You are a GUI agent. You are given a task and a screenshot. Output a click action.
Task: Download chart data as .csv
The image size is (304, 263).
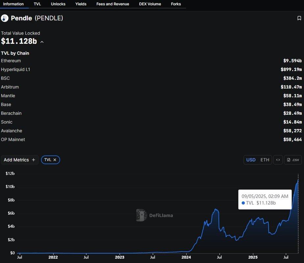293,160
